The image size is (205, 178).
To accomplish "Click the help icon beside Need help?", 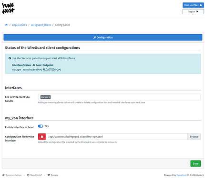I will [28, 175].
